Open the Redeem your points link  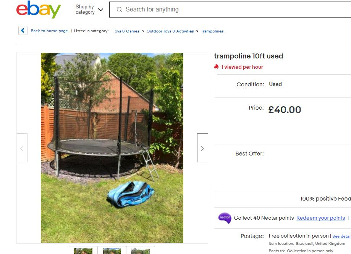[x=320, y=218]
